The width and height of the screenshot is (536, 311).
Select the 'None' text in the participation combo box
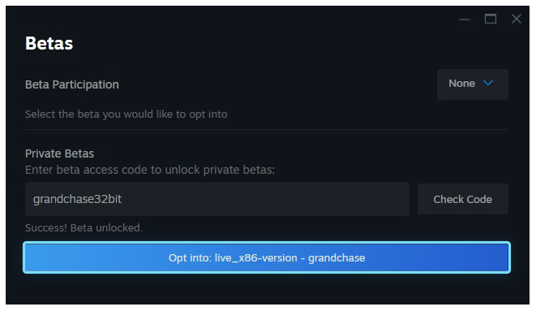tap(461, 84)
